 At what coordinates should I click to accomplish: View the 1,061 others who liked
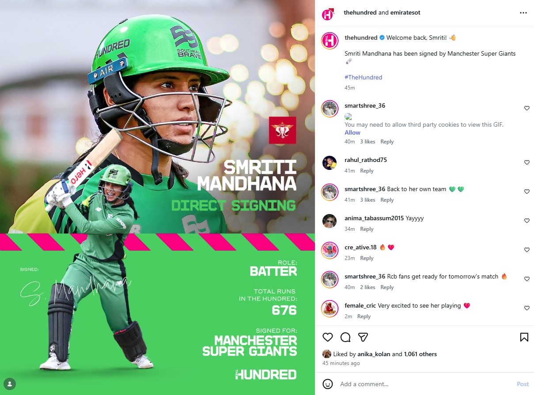coord(420,354)
